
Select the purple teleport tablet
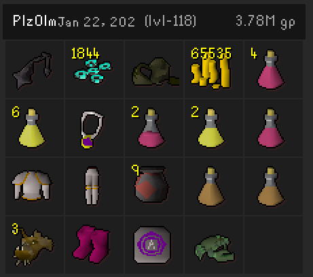click(x=152, y=245)
